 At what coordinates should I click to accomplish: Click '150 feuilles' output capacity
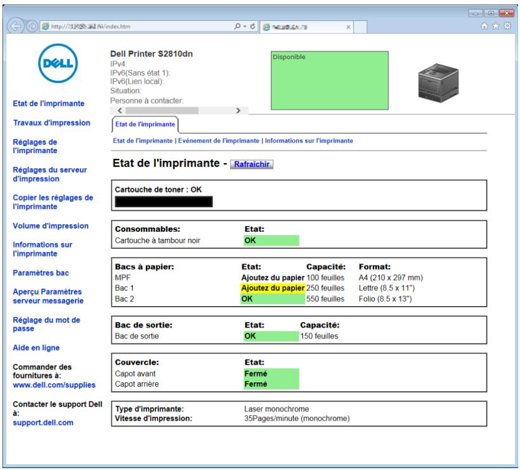[319, 336]
